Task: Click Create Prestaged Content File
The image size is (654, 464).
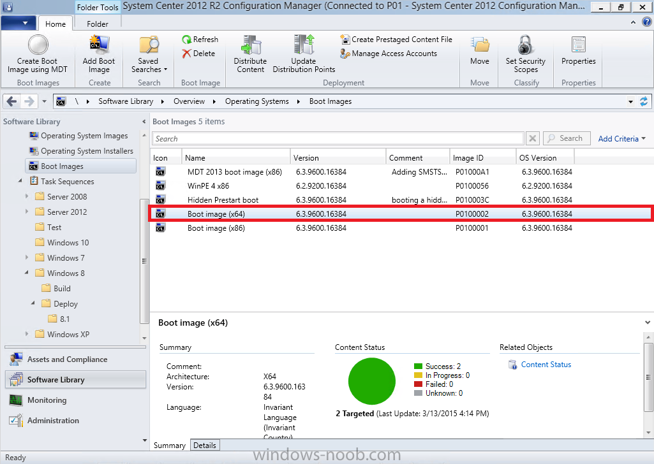Action: pos(396,39)
